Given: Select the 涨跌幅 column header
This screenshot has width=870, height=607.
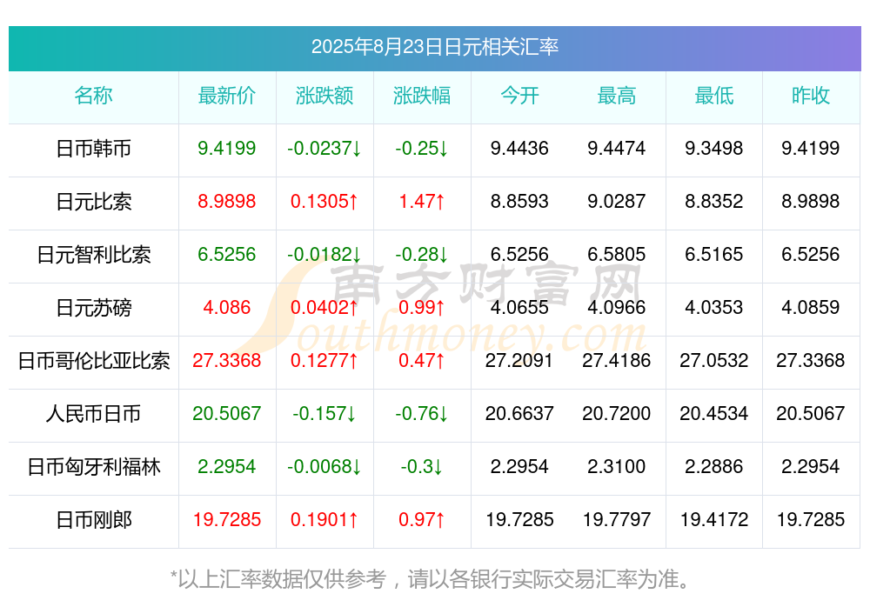Looking at the screenshot, I should click(422, 96).
